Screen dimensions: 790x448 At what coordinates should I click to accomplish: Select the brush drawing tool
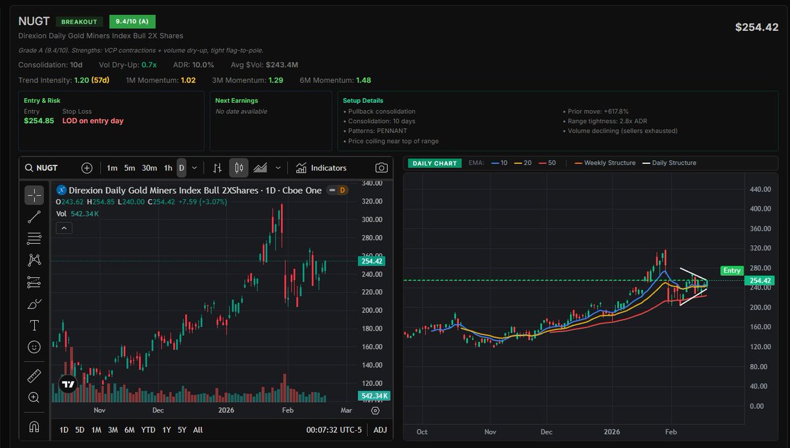(34, 304)
